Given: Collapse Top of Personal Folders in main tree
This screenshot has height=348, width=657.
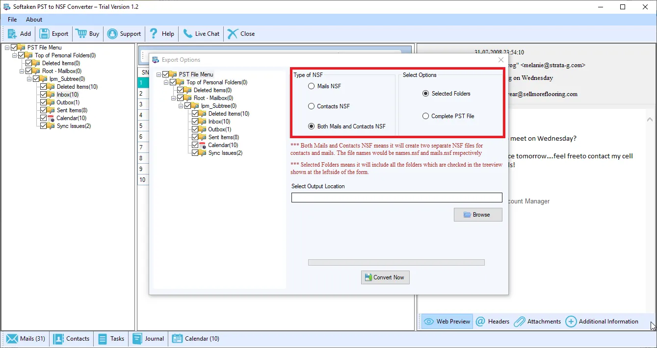Looking at the screenshot, I should tap(15, 55).
